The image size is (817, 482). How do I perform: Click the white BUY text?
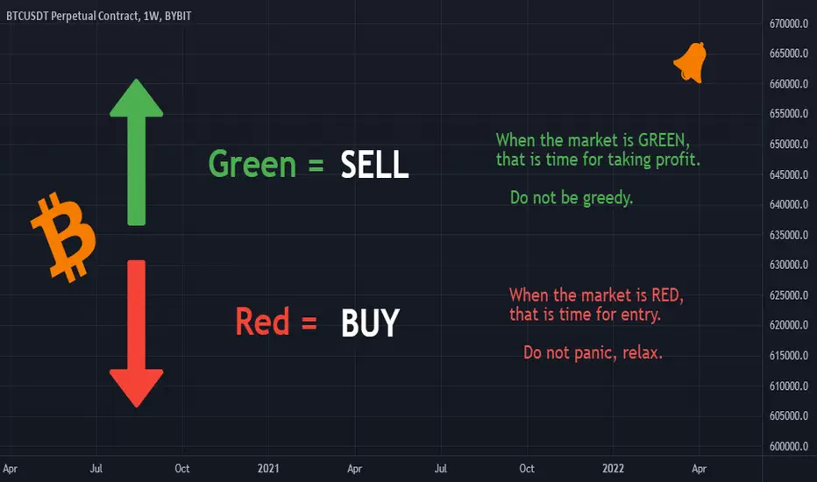click(370, 323)
